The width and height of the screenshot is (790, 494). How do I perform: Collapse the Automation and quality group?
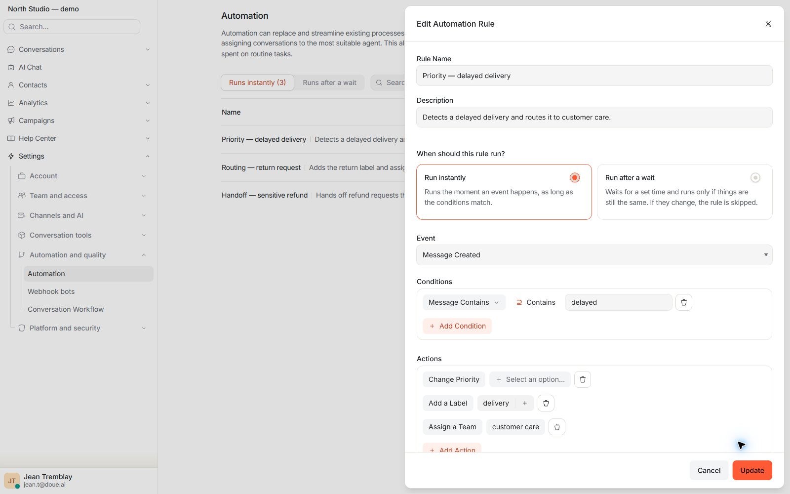(x=144, y=255)
